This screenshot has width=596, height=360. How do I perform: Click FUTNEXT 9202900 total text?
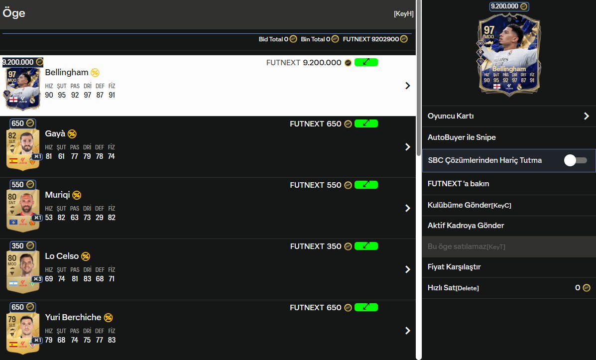tap(370, 39)
